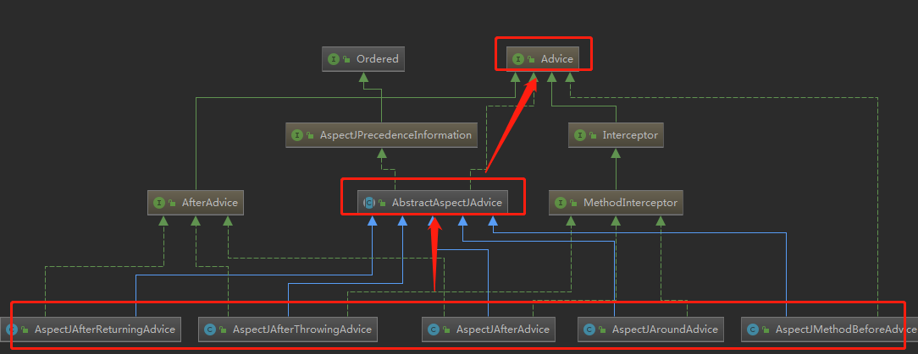The image size is (918, 354).
Task: Select the AspectJAfterThrowingAdvice class node
Action: coord(287,329)
